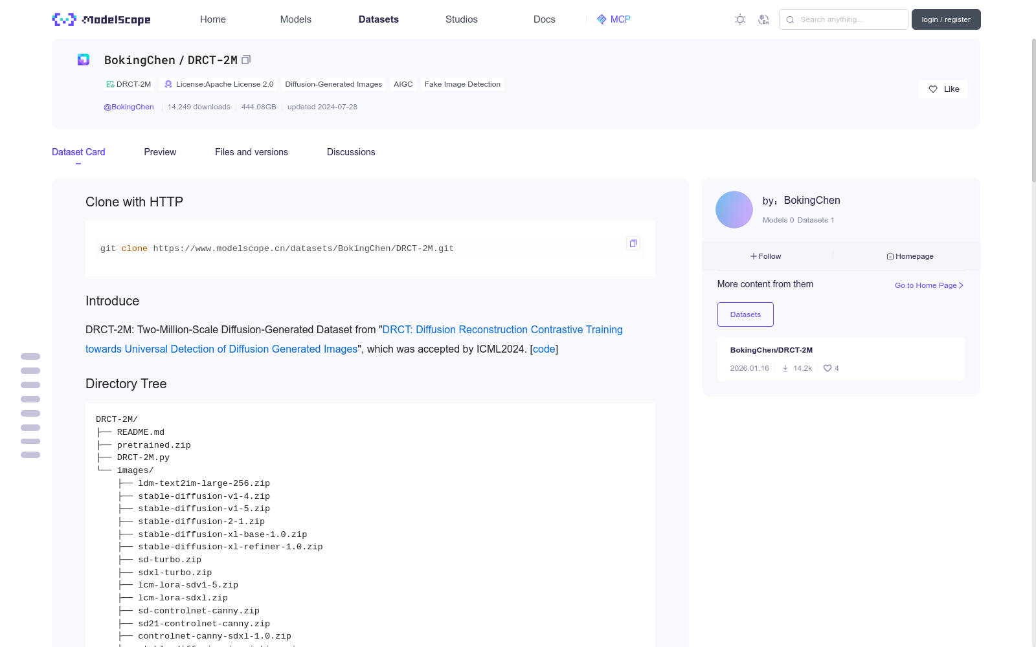
Task: Click sd-controlnet-canny.zip in the tree
Action: 199,611
